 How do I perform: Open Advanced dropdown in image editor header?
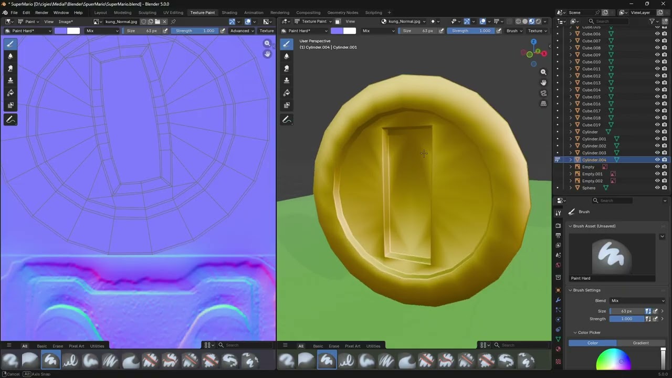click(x=243, y=30)
